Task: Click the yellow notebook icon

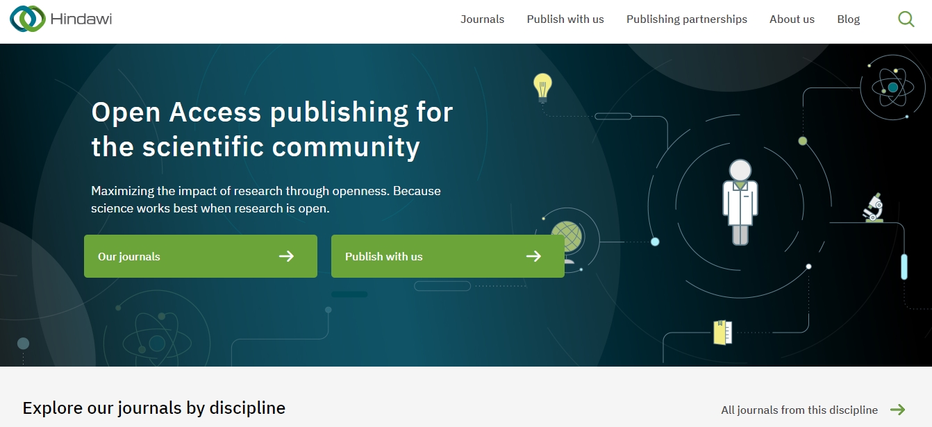Action: [x=723, y=332]
